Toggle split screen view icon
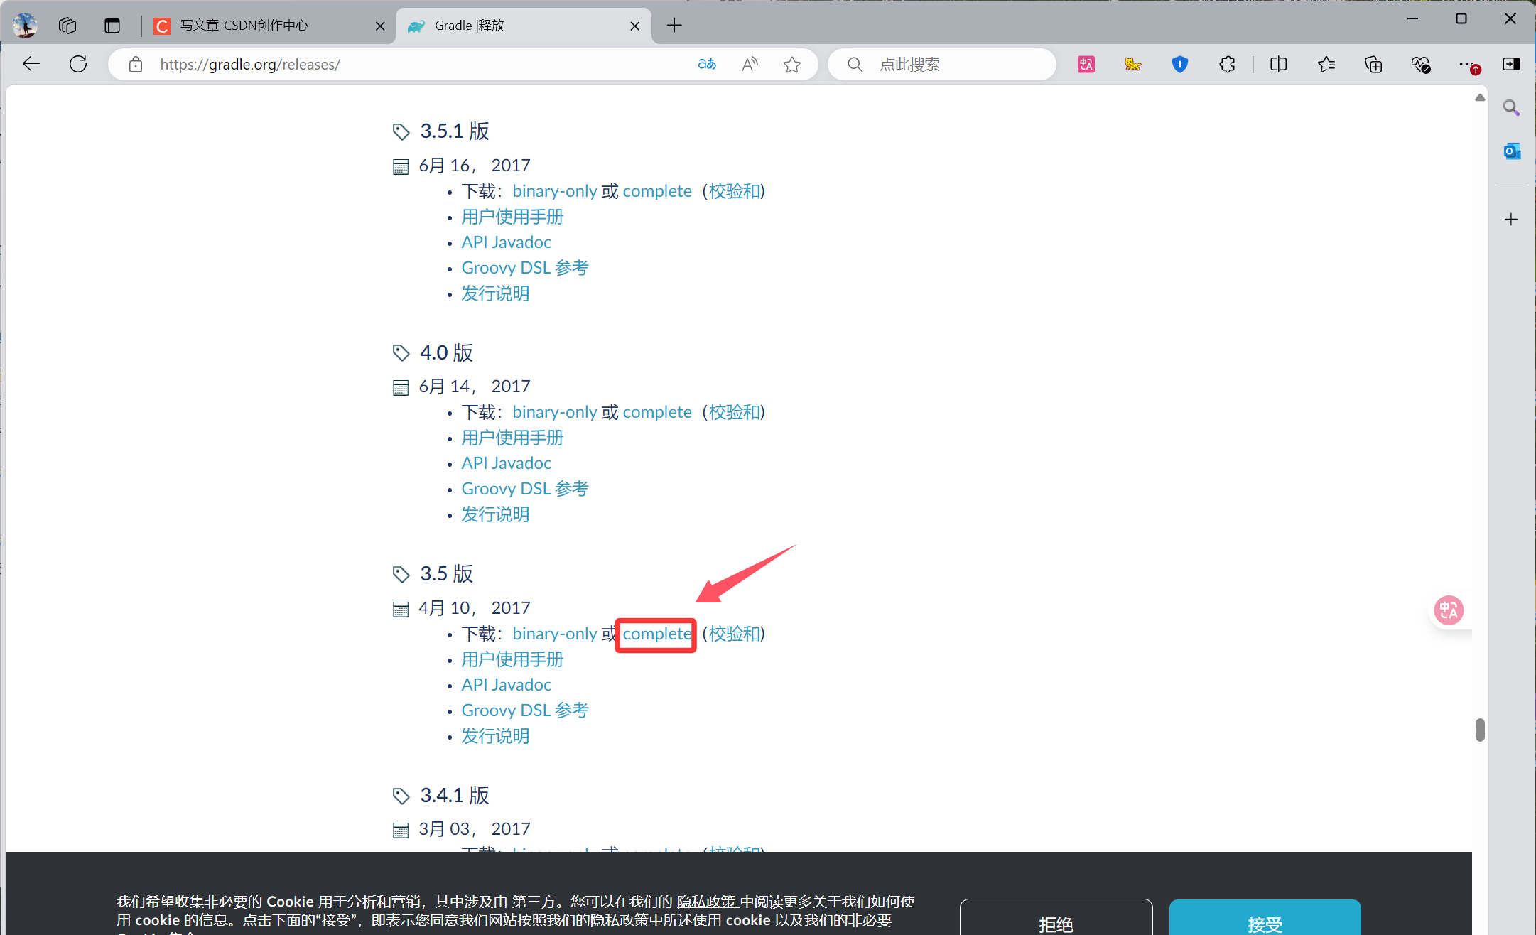This screenshot has height=935, width=1536. pyautogui.click(x=1278, y=65)
